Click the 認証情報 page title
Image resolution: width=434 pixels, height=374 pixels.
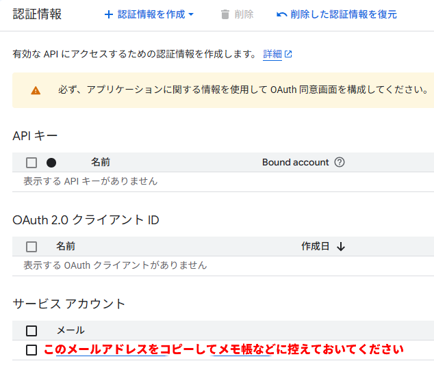(37, 14)
